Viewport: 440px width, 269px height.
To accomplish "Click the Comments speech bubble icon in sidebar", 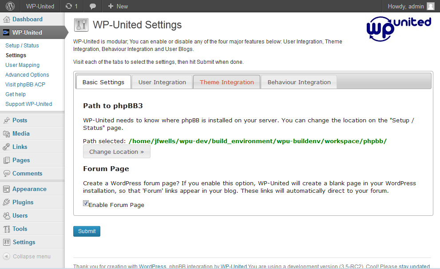I will pyautogui.click(x=7, y=173).
